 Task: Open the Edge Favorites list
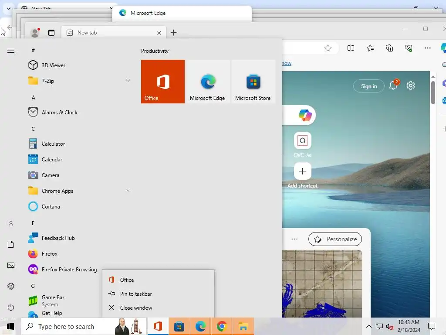(x=370, y=48)
